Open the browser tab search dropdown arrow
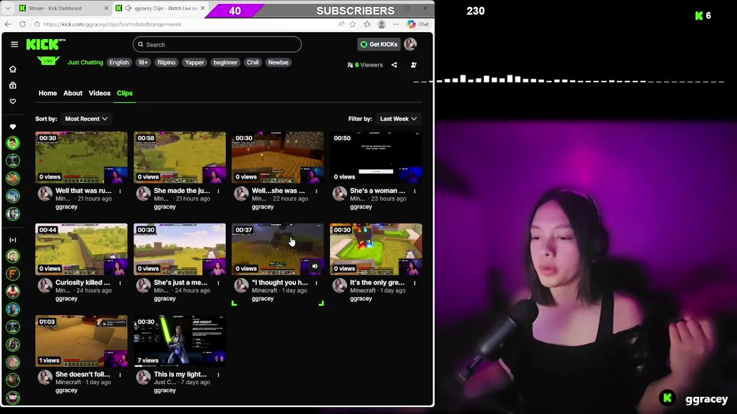 7,8
